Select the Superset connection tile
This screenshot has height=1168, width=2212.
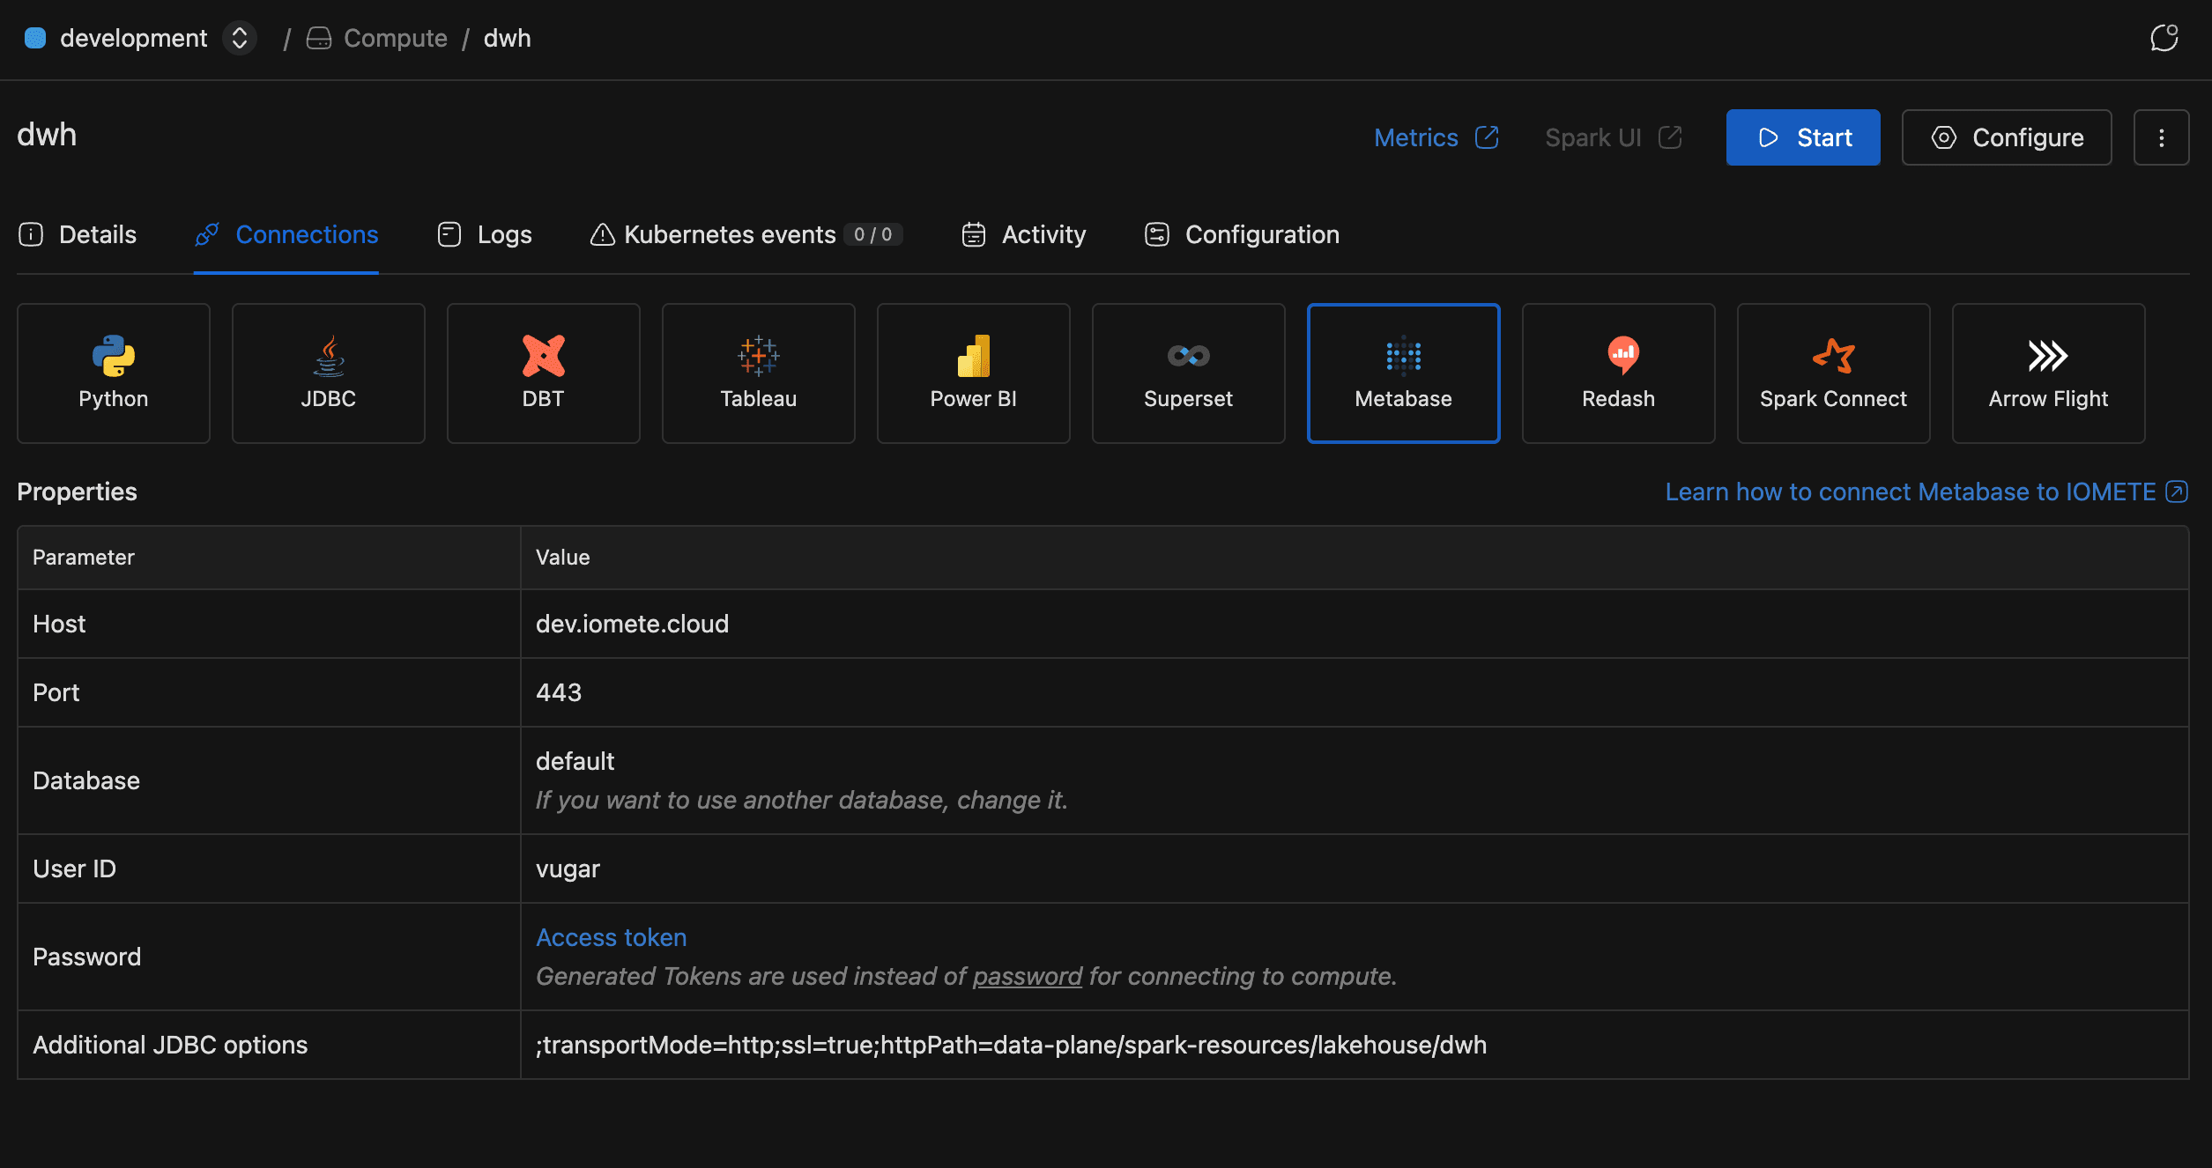tap(1188, 373)
